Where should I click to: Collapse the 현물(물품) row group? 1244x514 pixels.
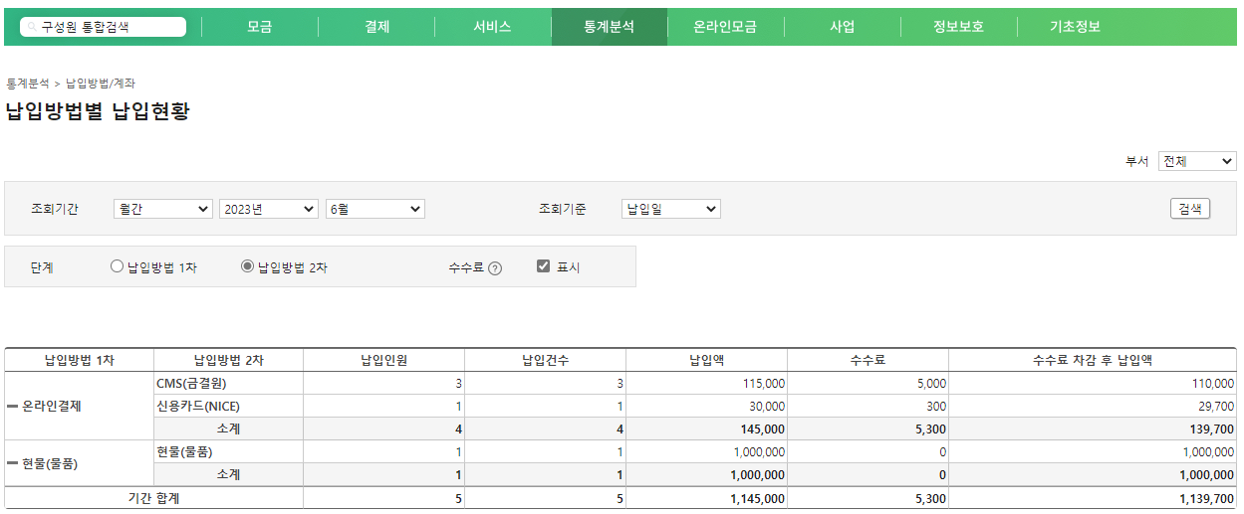(13, 464)
